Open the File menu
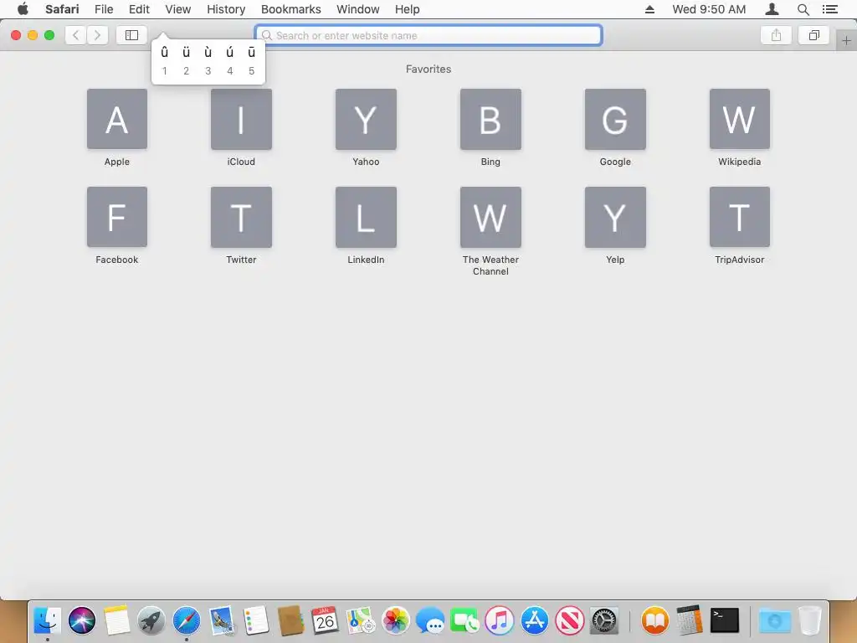The height and width of the screenshot is (643, 857). pyautogui.click(x=104, y=9)
